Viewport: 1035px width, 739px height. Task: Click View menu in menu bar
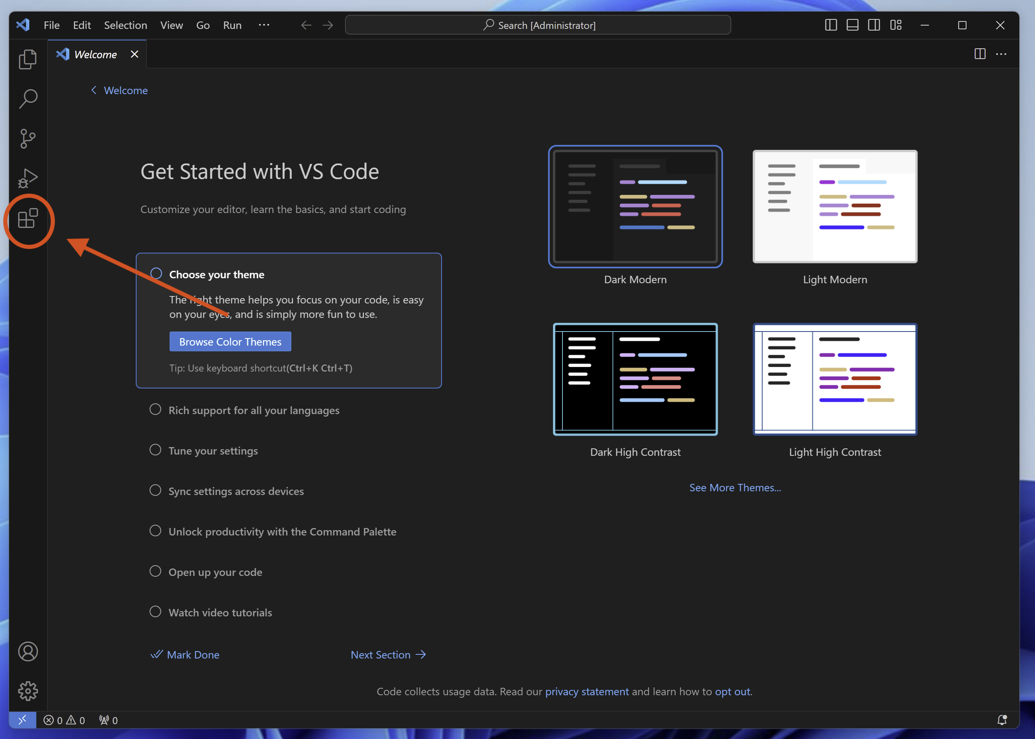pos(170,24)
